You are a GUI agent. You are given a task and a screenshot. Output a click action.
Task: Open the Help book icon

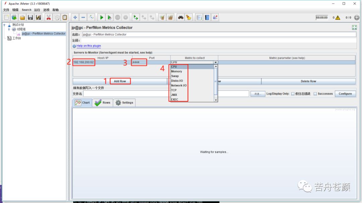[x=207, y=17]
